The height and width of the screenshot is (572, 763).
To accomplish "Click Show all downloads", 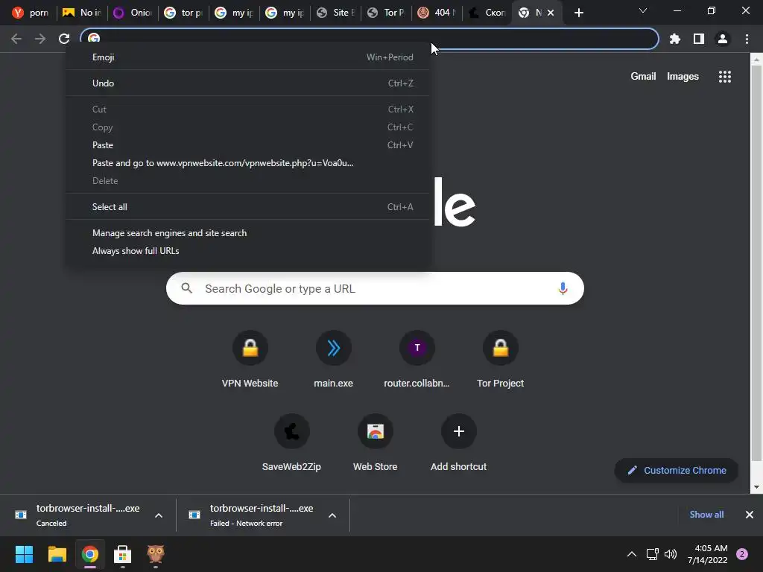I will (706, 515).
